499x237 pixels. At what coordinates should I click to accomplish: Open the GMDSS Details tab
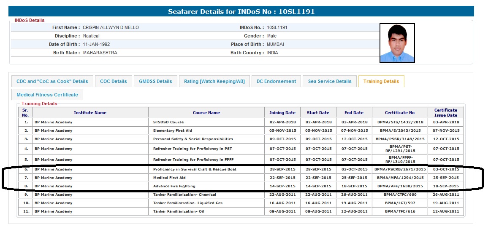(155, 81)
